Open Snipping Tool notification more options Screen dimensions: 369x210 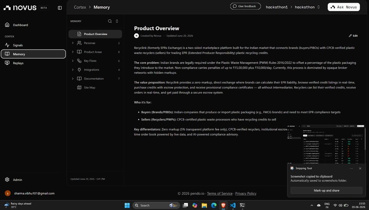351,168
